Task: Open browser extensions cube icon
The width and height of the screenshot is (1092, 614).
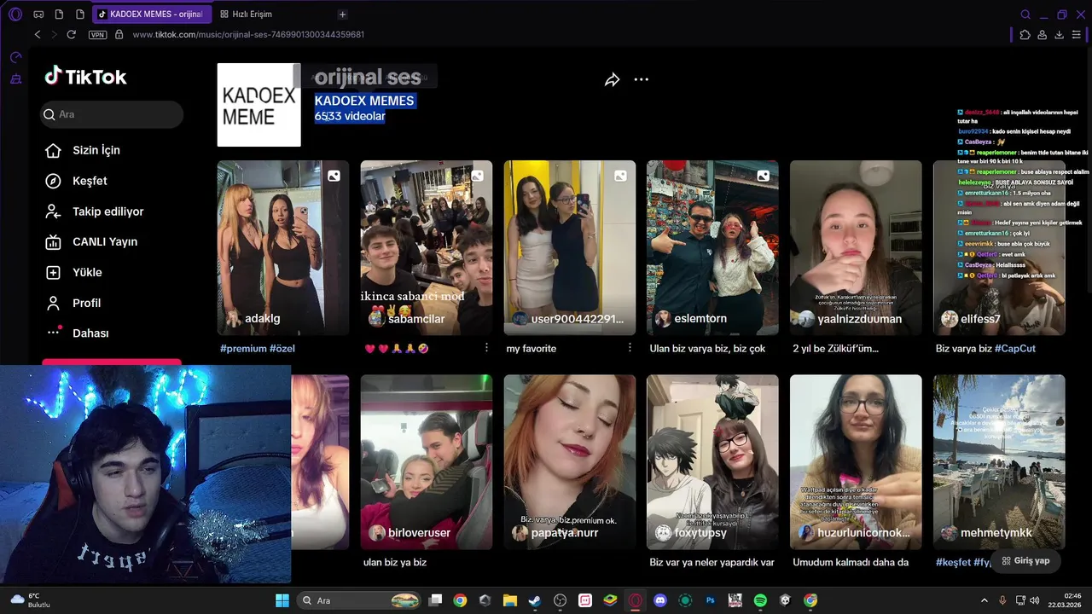Action: (1025, 35)
